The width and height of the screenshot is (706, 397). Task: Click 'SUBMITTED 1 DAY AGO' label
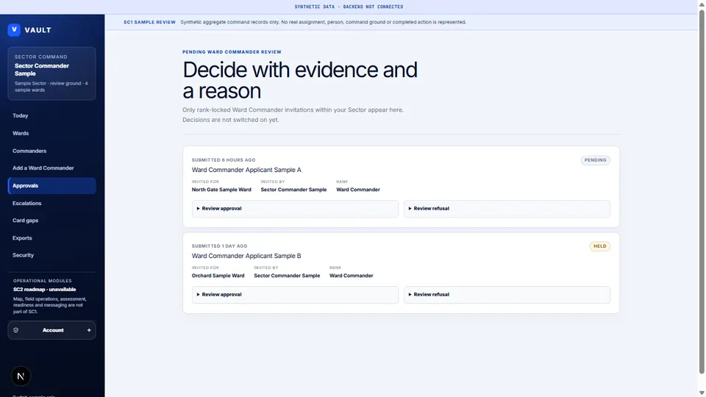219,246
